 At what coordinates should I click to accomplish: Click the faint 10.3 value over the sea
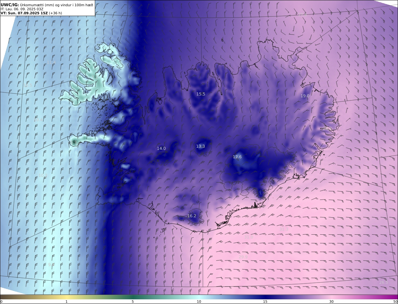click(x=43, y=176)
